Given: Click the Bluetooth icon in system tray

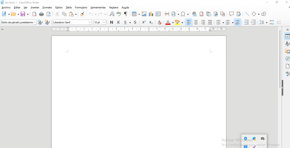Looking at the screenshot, I should pyautogui.click(x=246, y=139).
